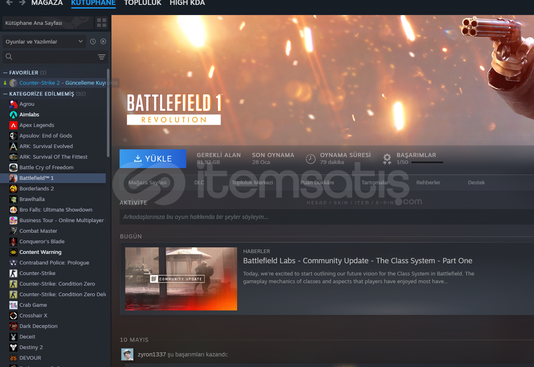Screen dimensions: 534x367
Task: Click the library search input field
Action: coord(55,57)
